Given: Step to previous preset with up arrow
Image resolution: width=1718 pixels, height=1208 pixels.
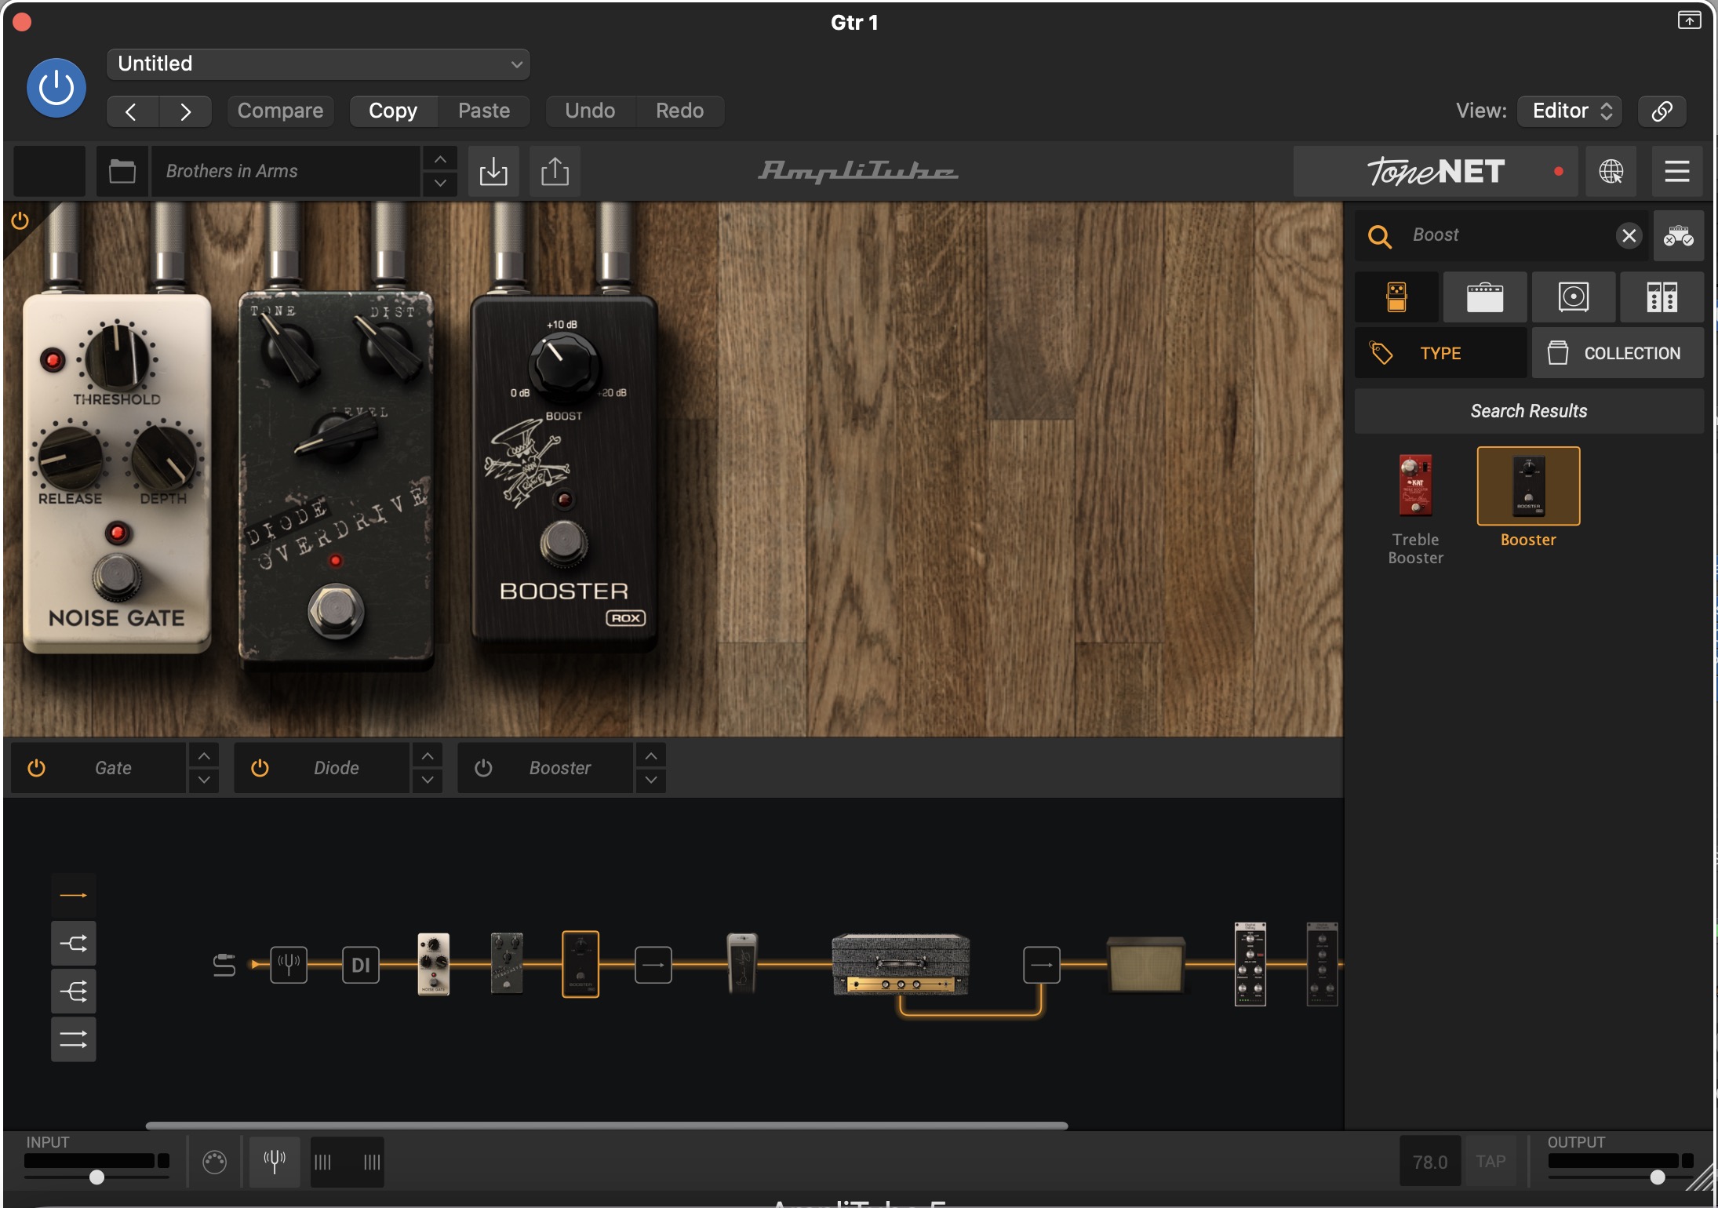Looking at the screenshot, I should 441,159.
